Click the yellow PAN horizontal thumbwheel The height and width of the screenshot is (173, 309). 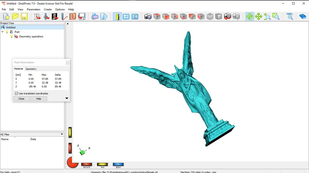point(102,164)
